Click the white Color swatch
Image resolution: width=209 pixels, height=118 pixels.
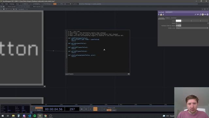179,21
